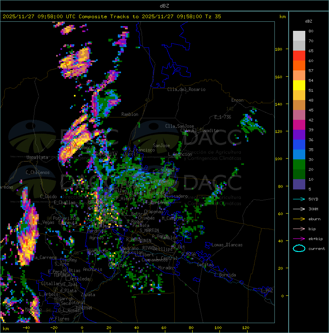
Task: Click the 'Clla.SanJose' map label
Action: click(180, 126)
